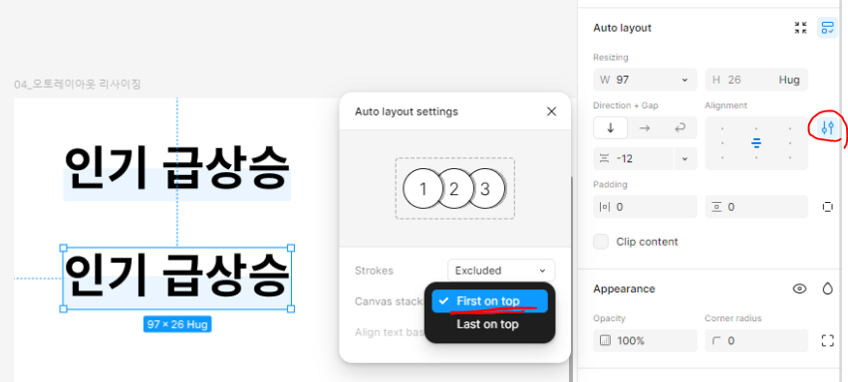Open the width W 97 dropdown chevron
The height and width of the screenshot is (382, 848).
[685, 80]
